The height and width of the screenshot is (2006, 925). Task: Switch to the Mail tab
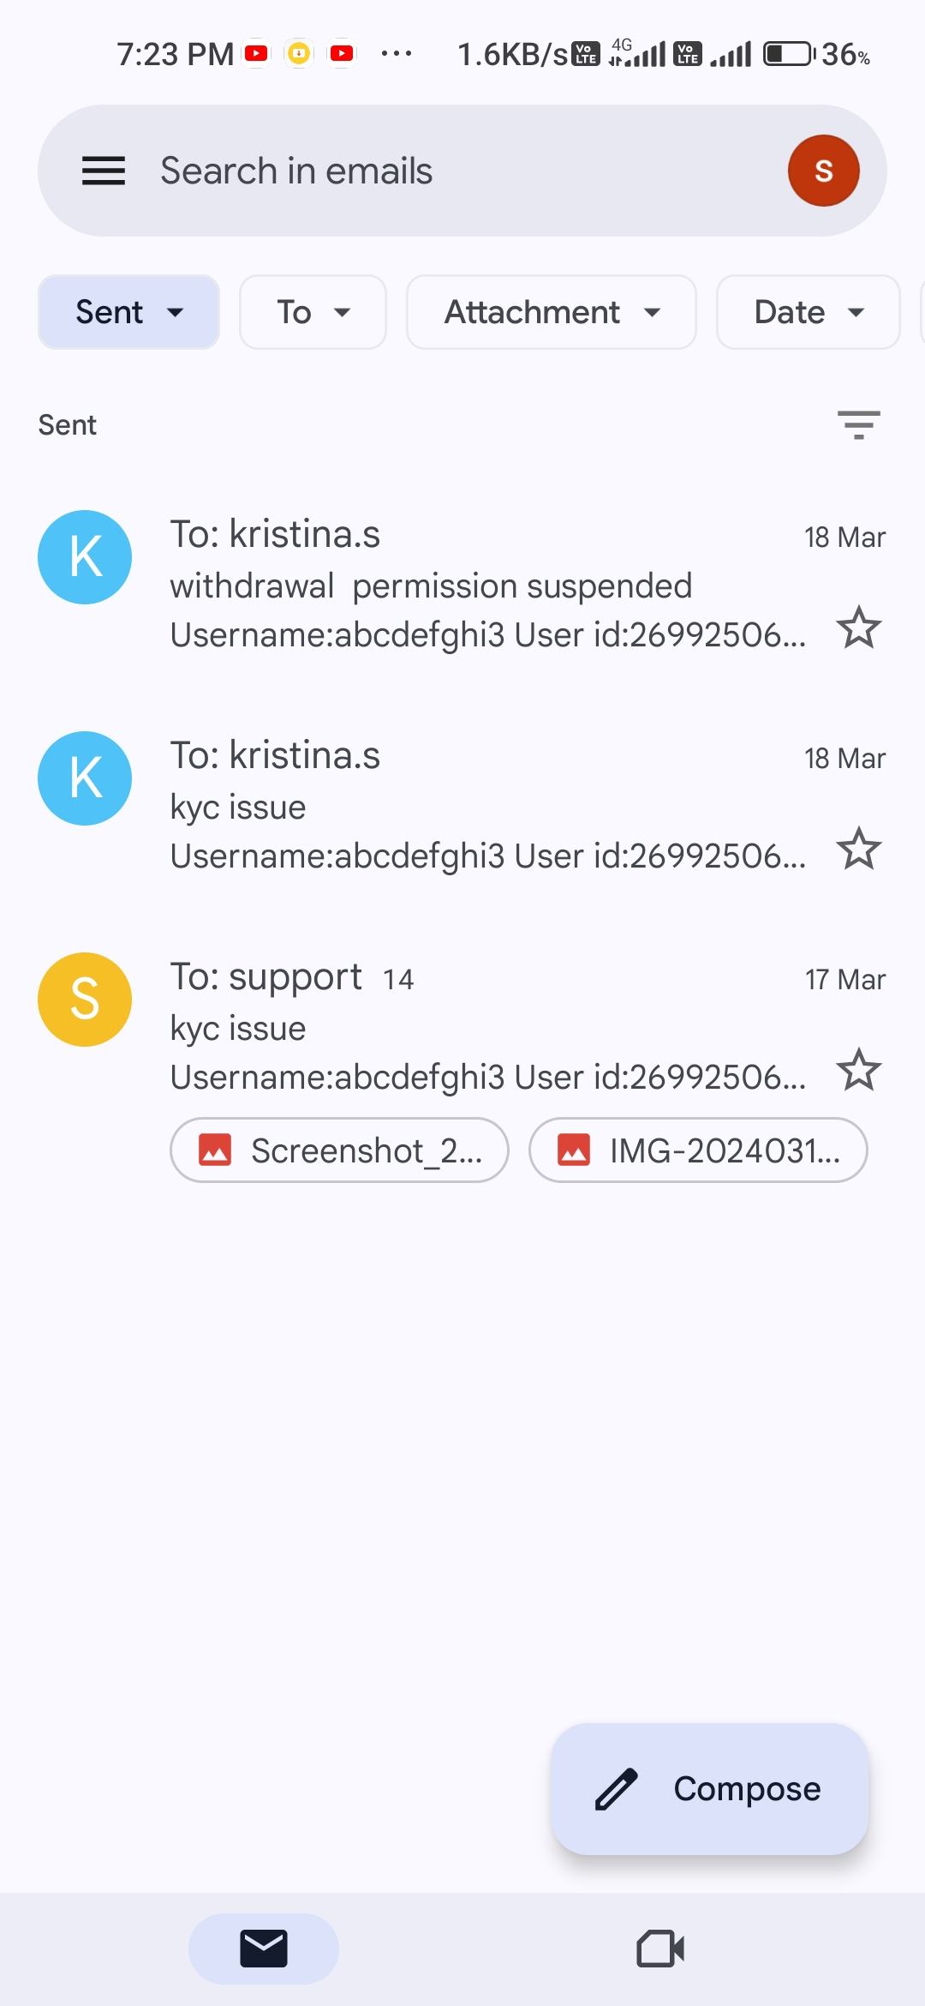(263, 1948)
